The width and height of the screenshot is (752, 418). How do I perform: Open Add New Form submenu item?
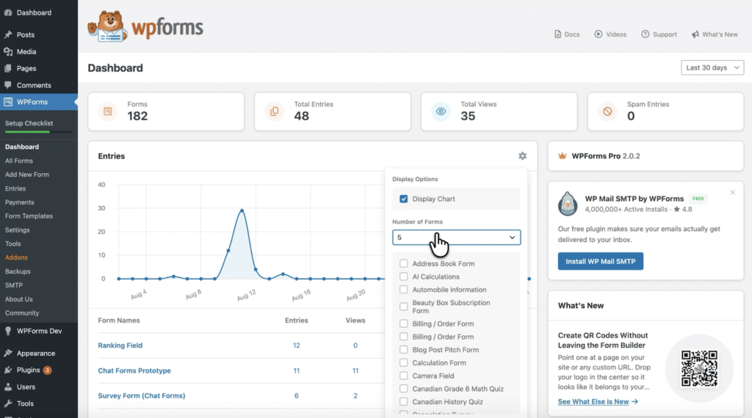27,175
